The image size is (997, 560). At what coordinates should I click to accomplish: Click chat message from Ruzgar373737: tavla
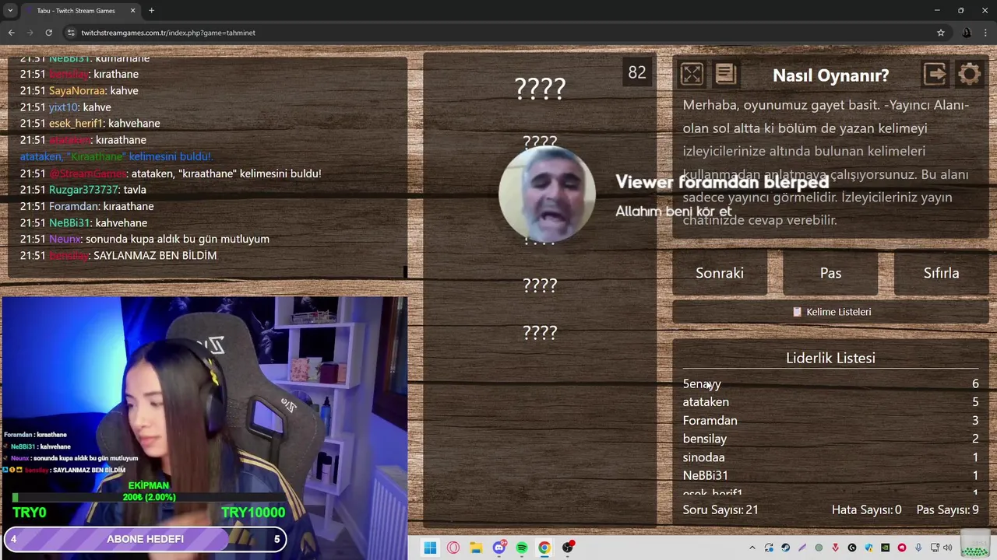tap(83, 190)
